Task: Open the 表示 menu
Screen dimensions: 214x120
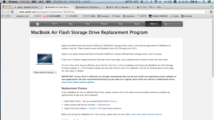Action: (41, 2)
